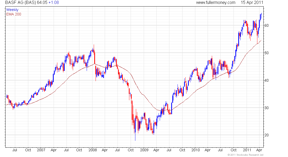Click the 60 price axis label

(x=266, y=25)
